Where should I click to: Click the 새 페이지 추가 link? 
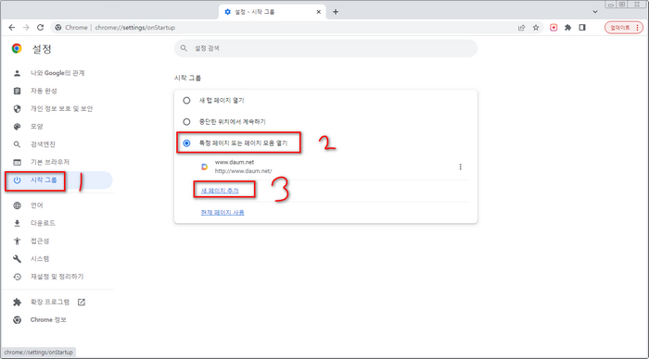(x=220, y=191)
